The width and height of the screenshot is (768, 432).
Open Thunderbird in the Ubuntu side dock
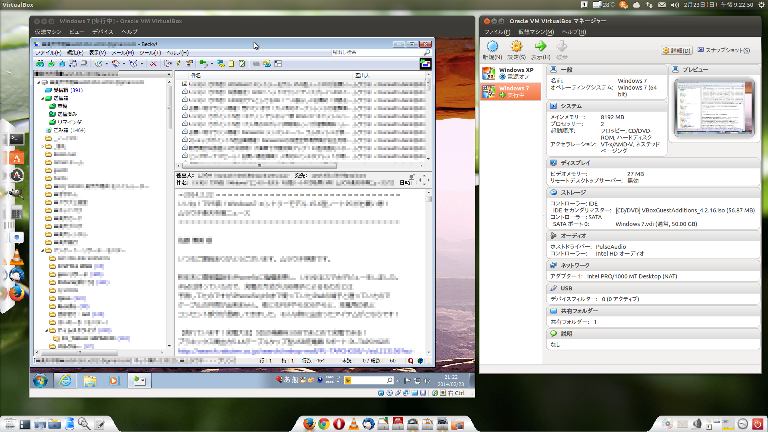click(16, 275)
